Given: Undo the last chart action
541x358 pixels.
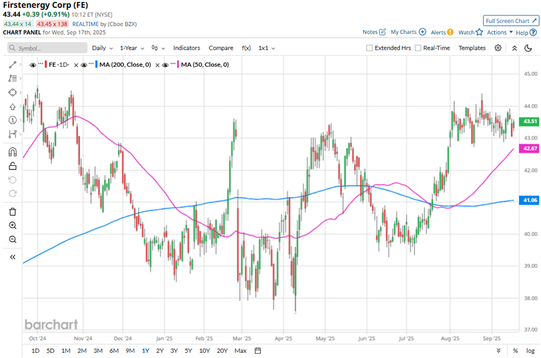Looking at the screenshot, I should click(x=13, y=180).
